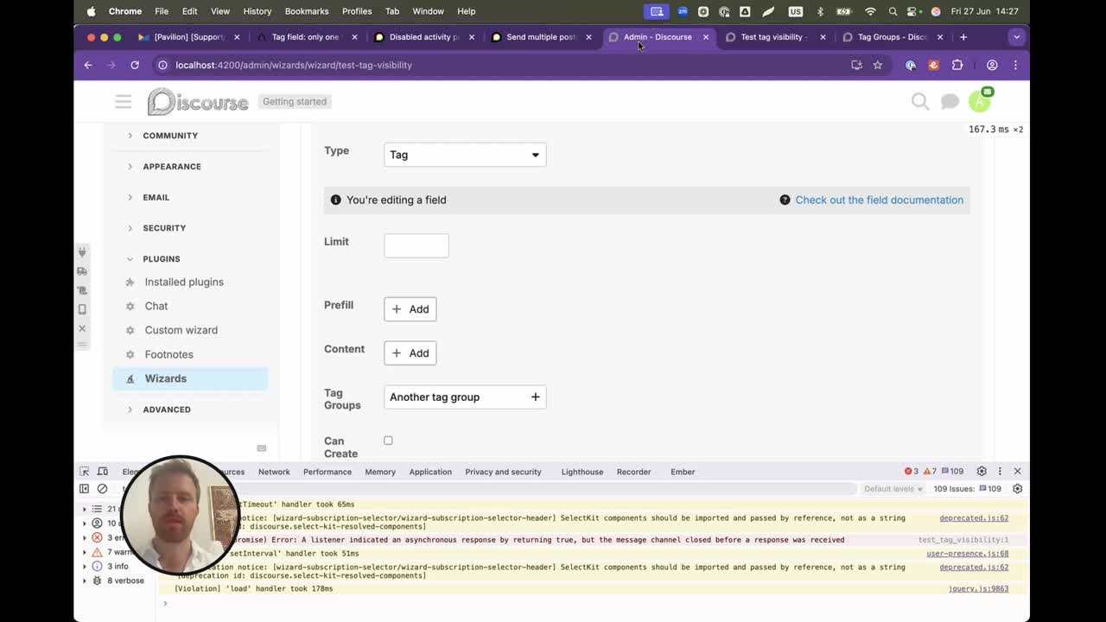Open the user avatar menu in header

[x=979, y=101]
